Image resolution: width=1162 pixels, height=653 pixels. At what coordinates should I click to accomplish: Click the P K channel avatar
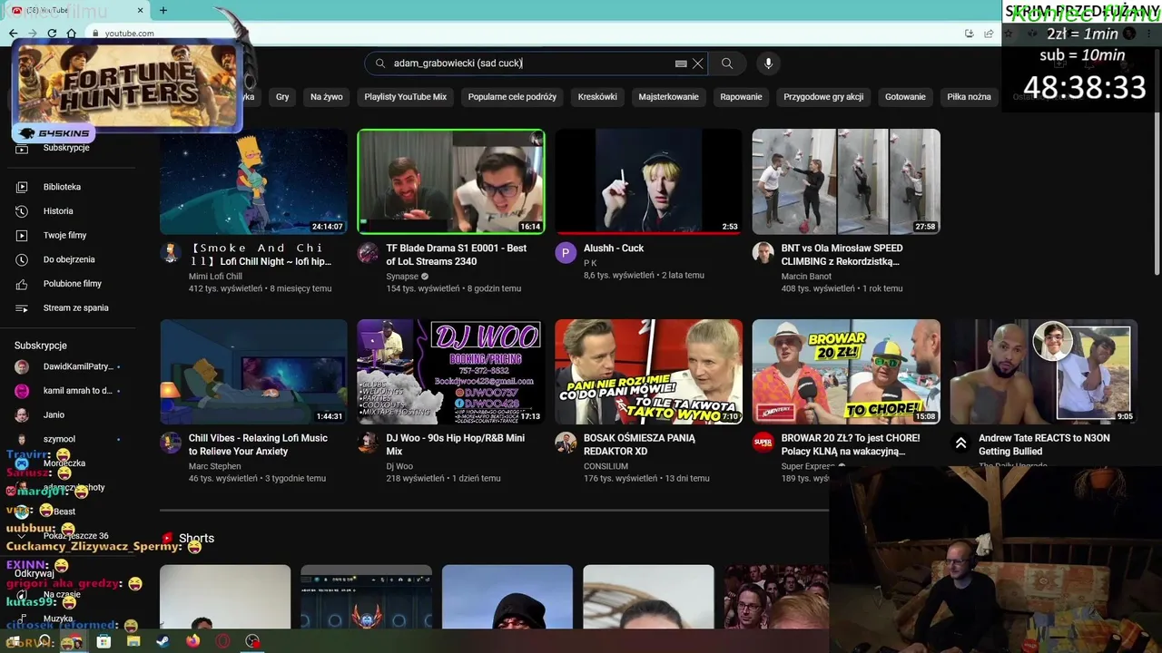[566, 253]
